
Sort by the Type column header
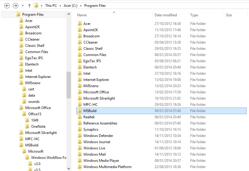tap(194, 15)
